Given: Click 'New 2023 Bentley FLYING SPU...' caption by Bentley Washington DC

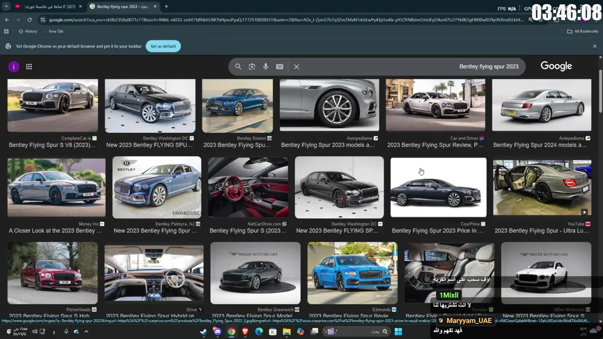Looking at the screenshot, I should pos(150,145).
